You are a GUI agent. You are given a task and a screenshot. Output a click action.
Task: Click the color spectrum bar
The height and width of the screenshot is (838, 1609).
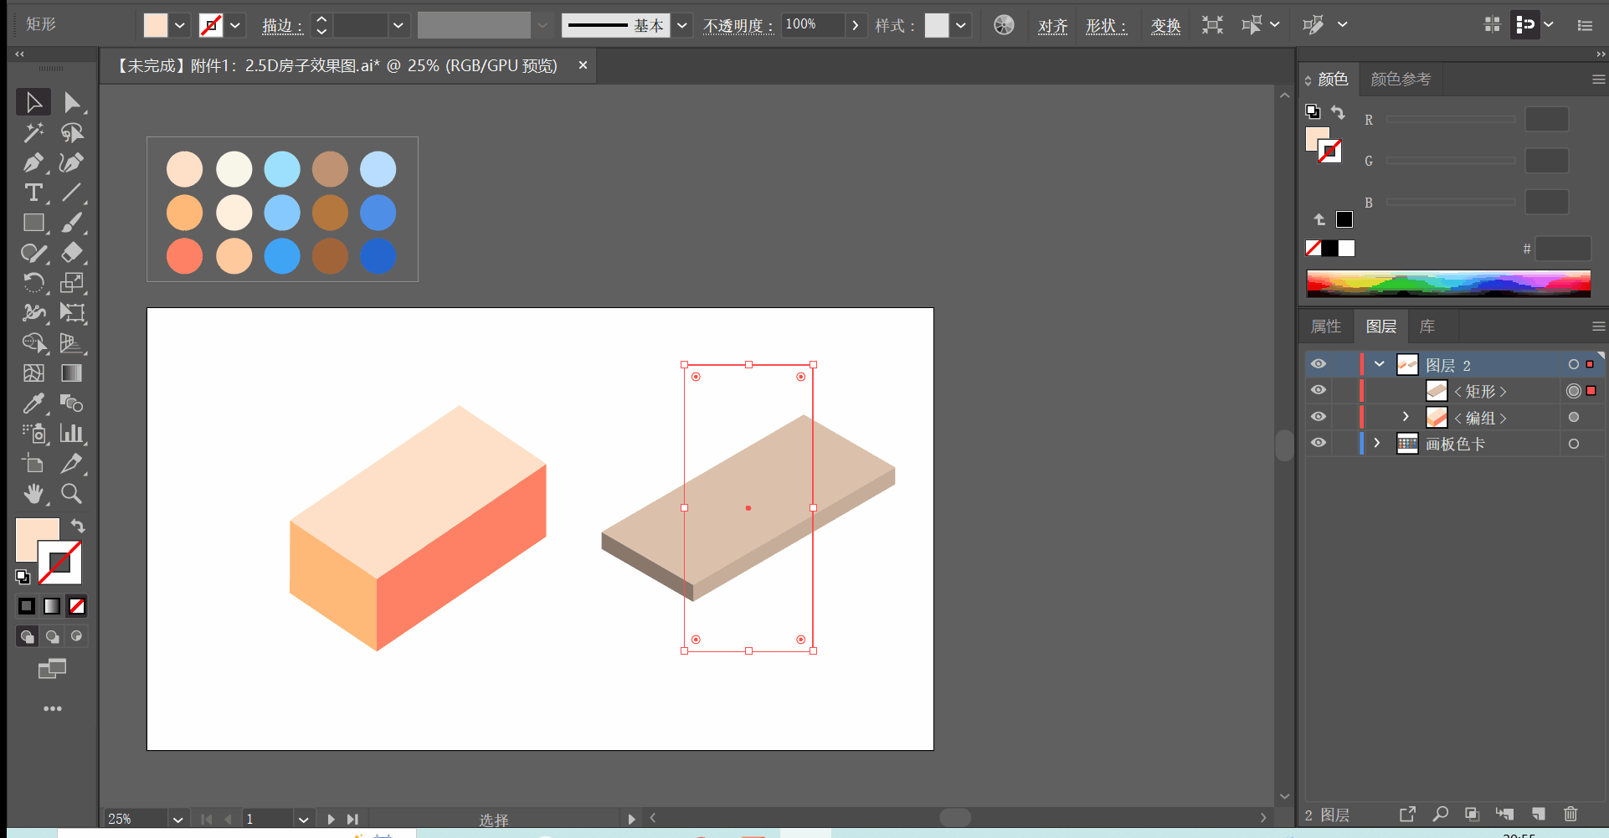(1448, 284)
